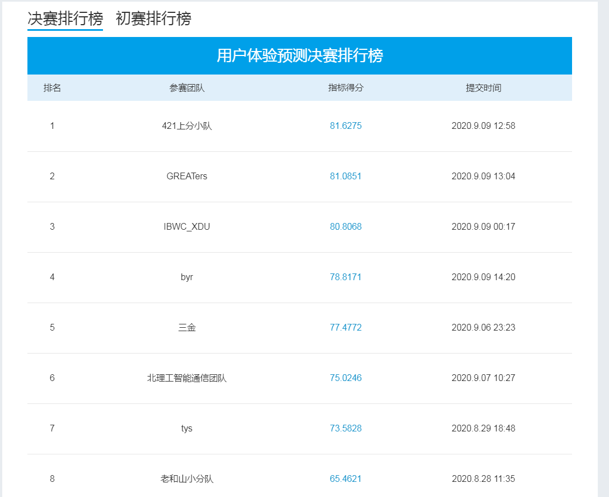Open score 77.4772 for team 三金
This screenshot has width=609, height=497.
click(345, 328)
